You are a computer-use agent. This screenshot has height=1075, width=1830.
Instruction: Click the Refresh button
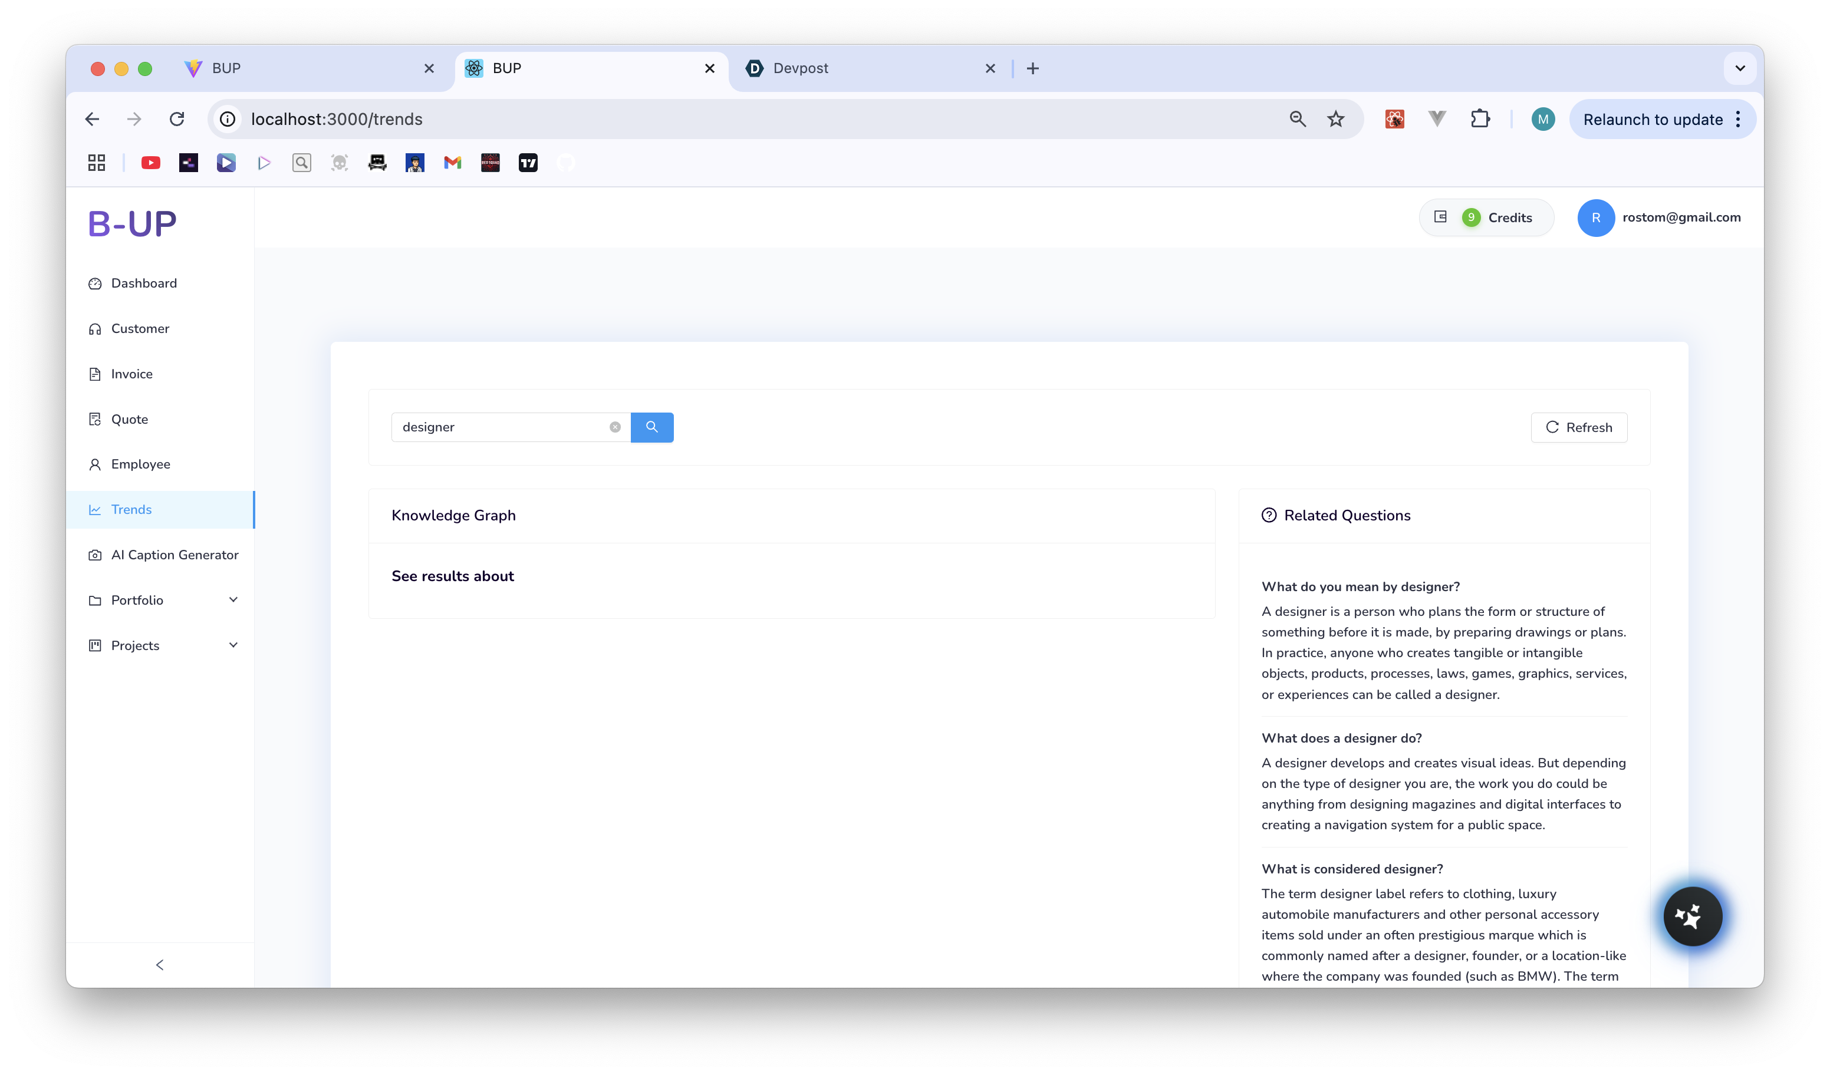[1579, 427]
